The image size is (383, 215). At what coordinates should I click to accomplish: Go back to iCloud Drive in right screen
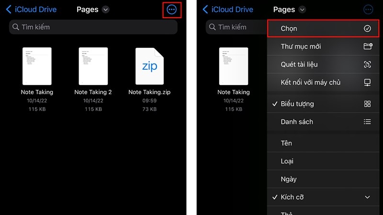point(228,10)
